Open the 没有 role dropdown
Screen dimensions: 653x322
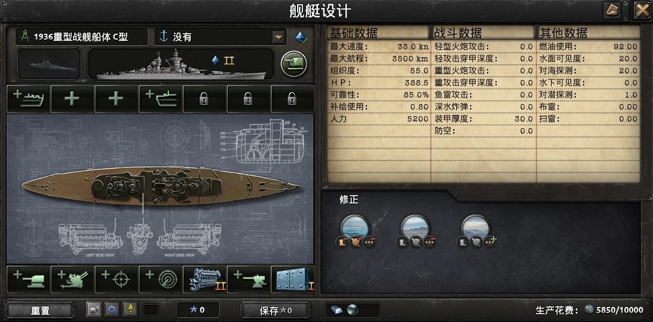221,37
